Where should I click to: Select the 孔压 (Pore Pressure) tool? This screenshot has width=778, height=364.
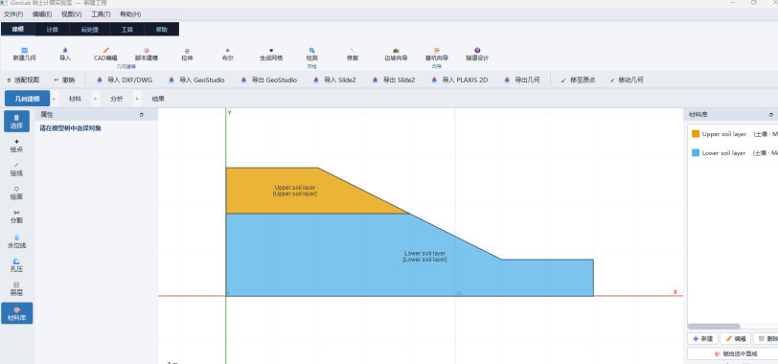(x=17, y=264)
